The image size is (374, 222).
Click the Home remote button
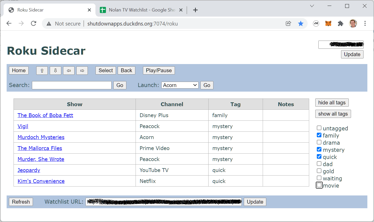click(x=19, y=70)
